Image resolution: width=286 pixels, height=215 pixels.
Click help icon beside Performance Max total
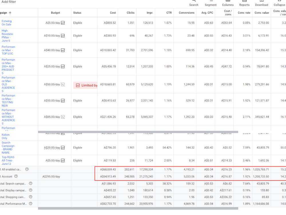tap(31, 204)
